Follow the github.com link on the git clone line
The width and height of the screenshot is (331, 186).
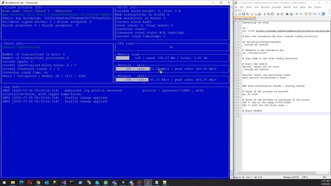(x=293, y=31)
